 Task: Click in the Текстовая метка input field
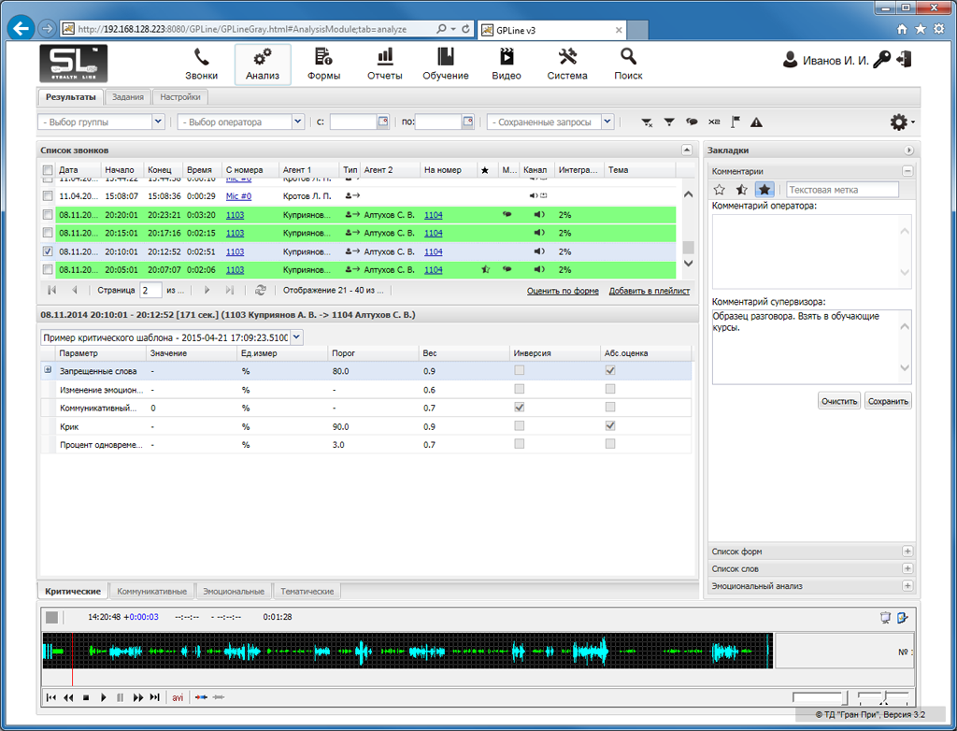coord(841,190)
